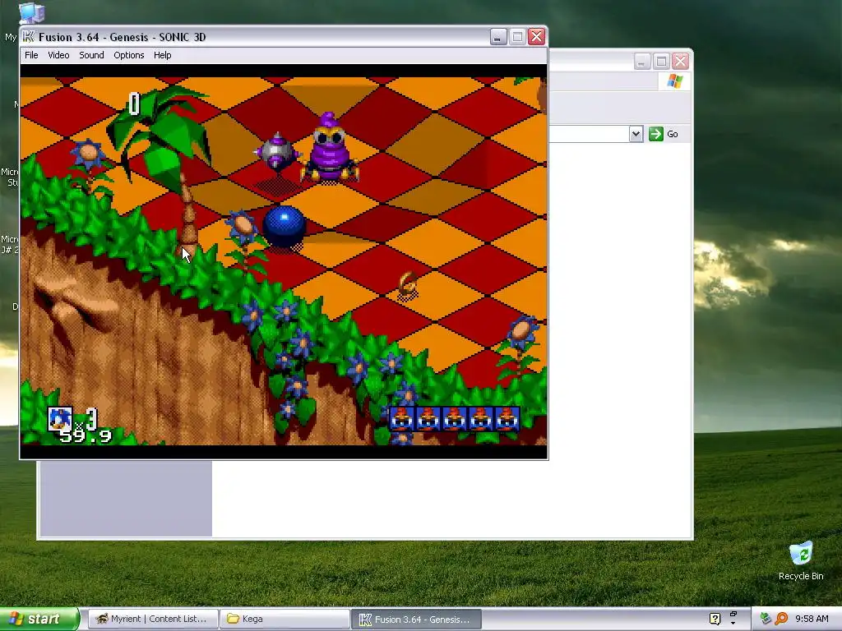Open the Sound menu in Fusion
Screen dimensions: 842x631
click(x=91, y=55)
